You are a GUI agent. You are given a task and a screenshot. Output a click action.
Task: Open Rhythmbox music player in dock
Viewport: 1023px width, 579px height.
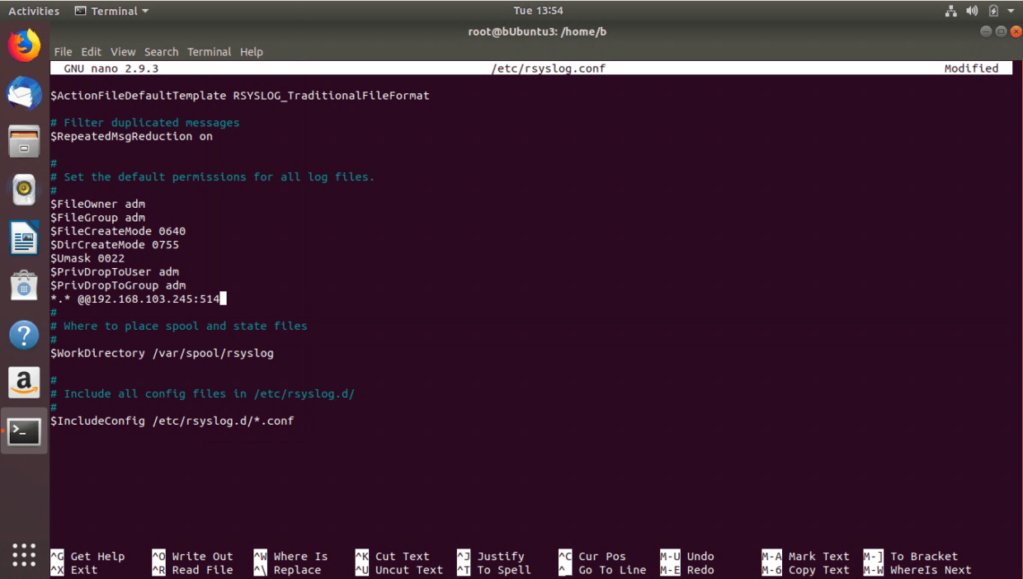point(24,190)
